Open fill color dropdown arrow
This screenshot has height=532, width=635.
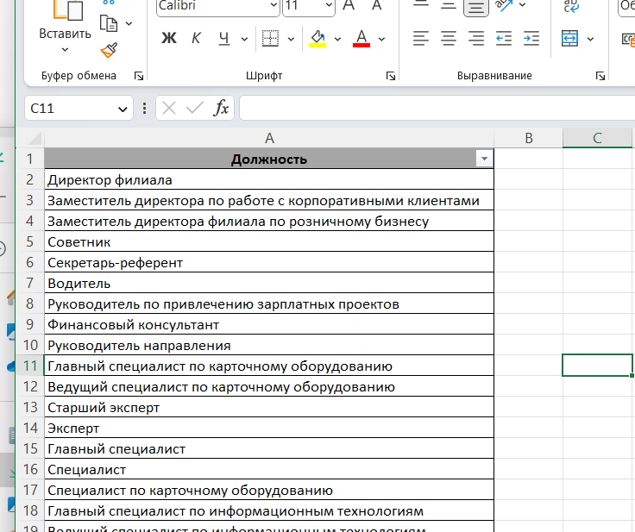337,39
